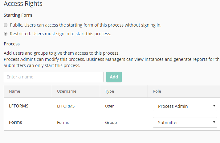Click the Username column header
The width and height of the screenshot is (220, 143).
pos(67,91)
